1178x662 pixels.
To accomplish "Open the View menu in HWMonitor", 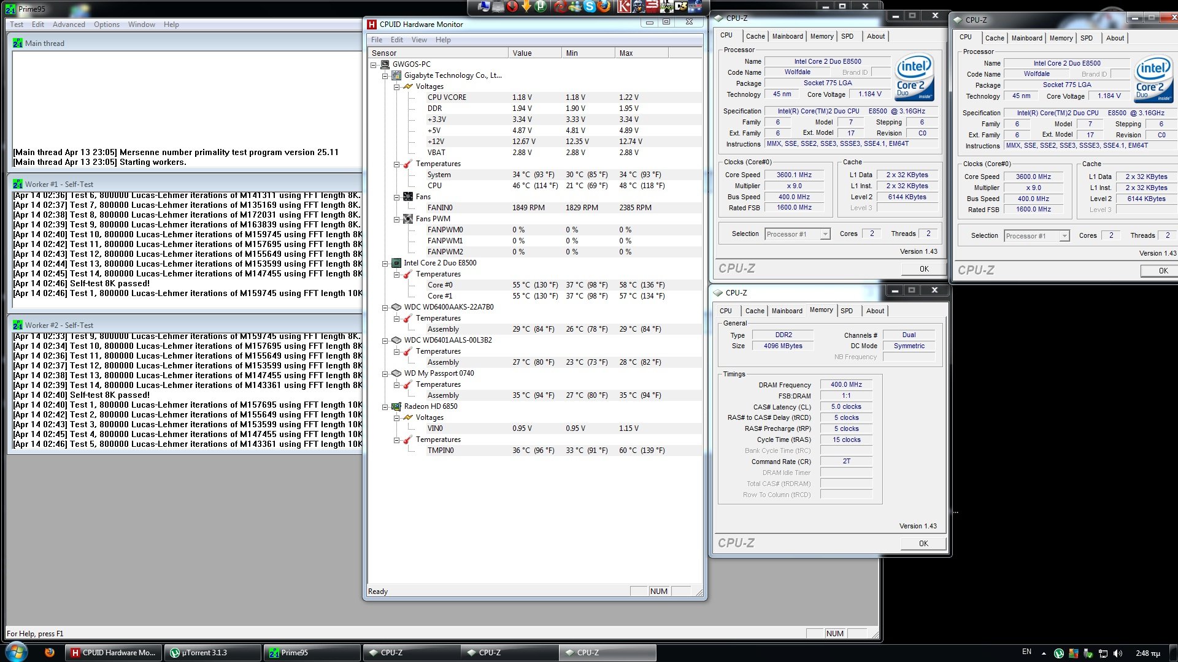I will [x=419, y=40].
